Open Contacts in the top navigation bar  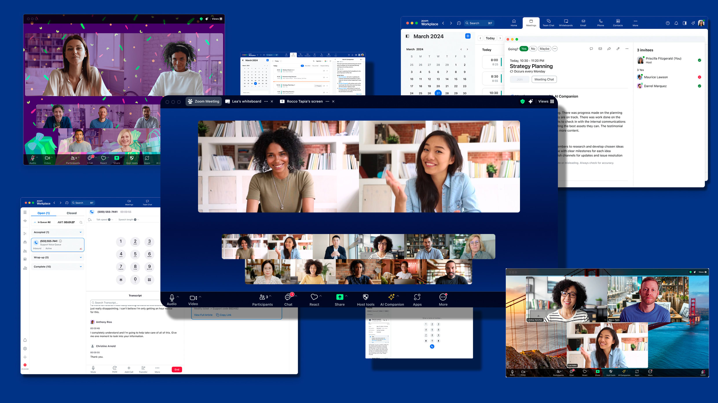618,23
